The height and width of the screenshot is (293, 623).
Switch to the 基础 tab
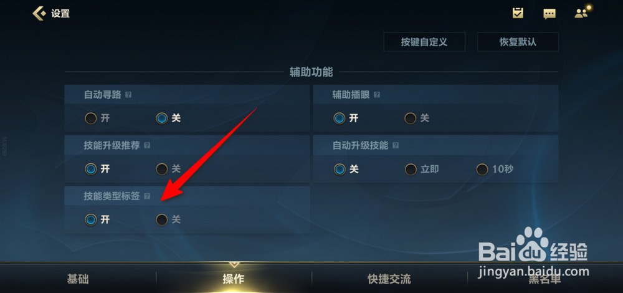pos(78,279)
